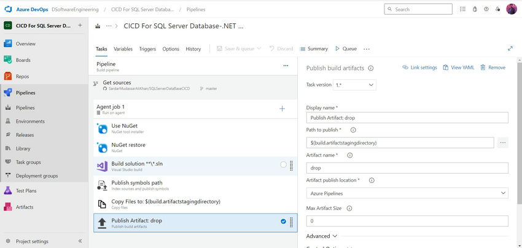Open the Task version dropdown
Viewport: 522px width, 248px height.
point(355,85)
